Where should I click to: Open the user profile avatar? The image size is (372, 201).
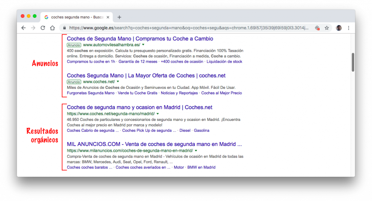[x=339, y=28]
